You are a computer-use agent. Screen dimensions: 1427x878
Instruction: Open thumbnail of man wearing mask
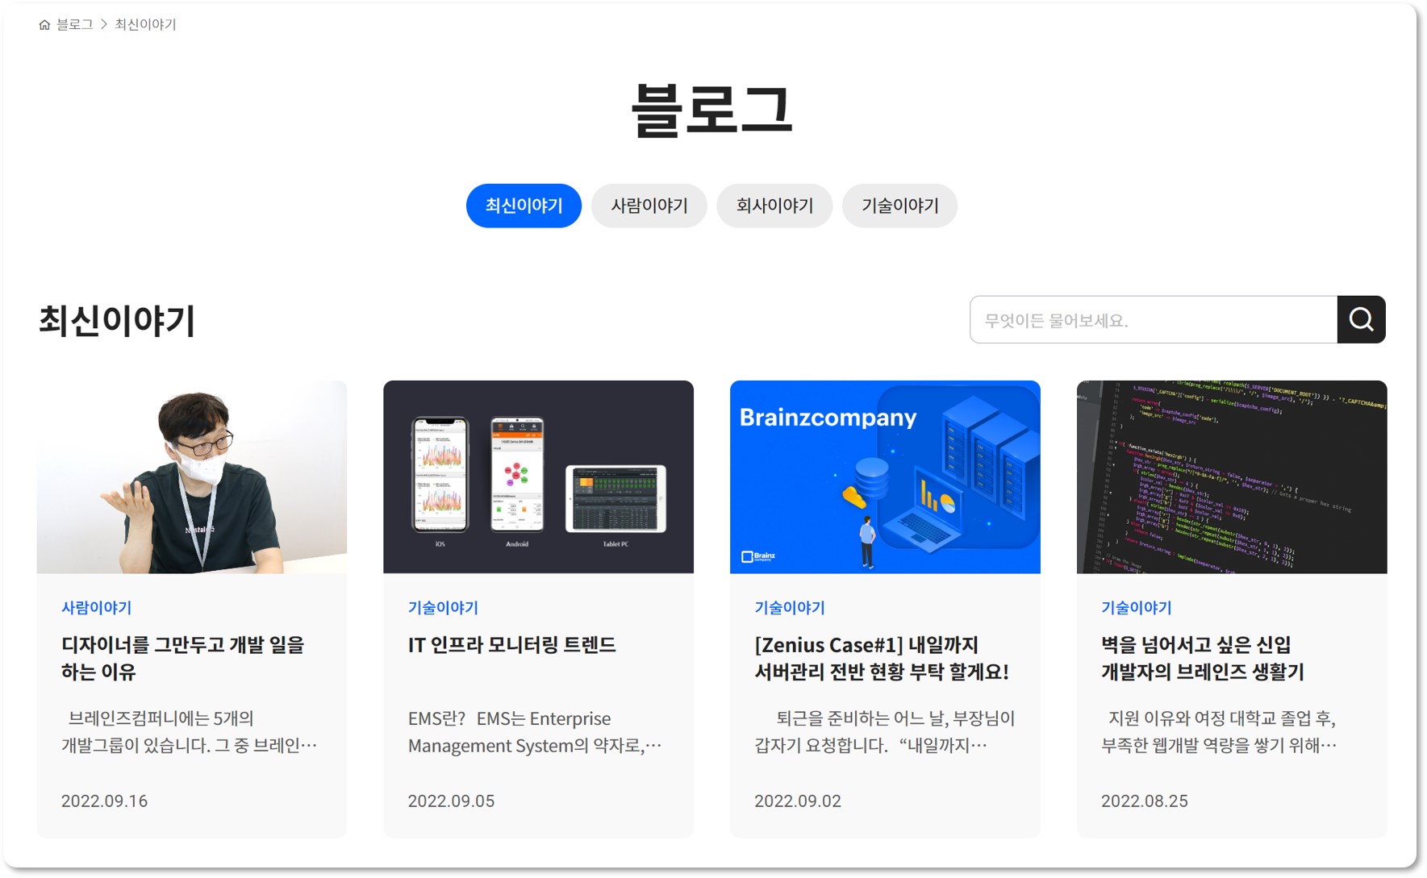pyautogui.click(x=192, y=477)
